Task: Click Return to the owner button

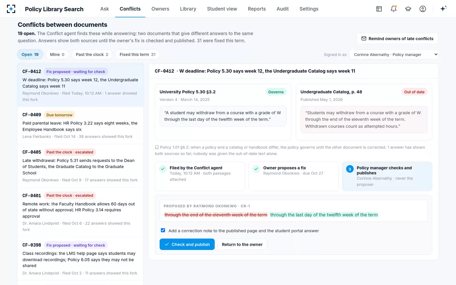Action: pyautogui.click(x=242, y=244)
